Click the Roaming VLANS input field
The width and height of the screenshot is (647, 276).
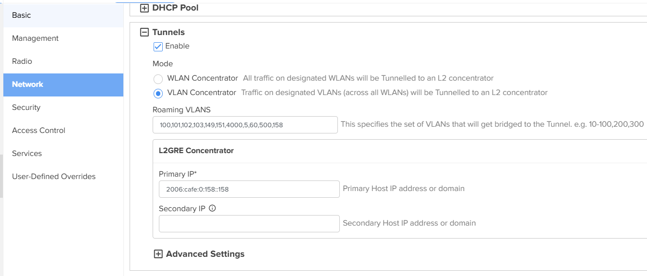(x=245, y=125)
